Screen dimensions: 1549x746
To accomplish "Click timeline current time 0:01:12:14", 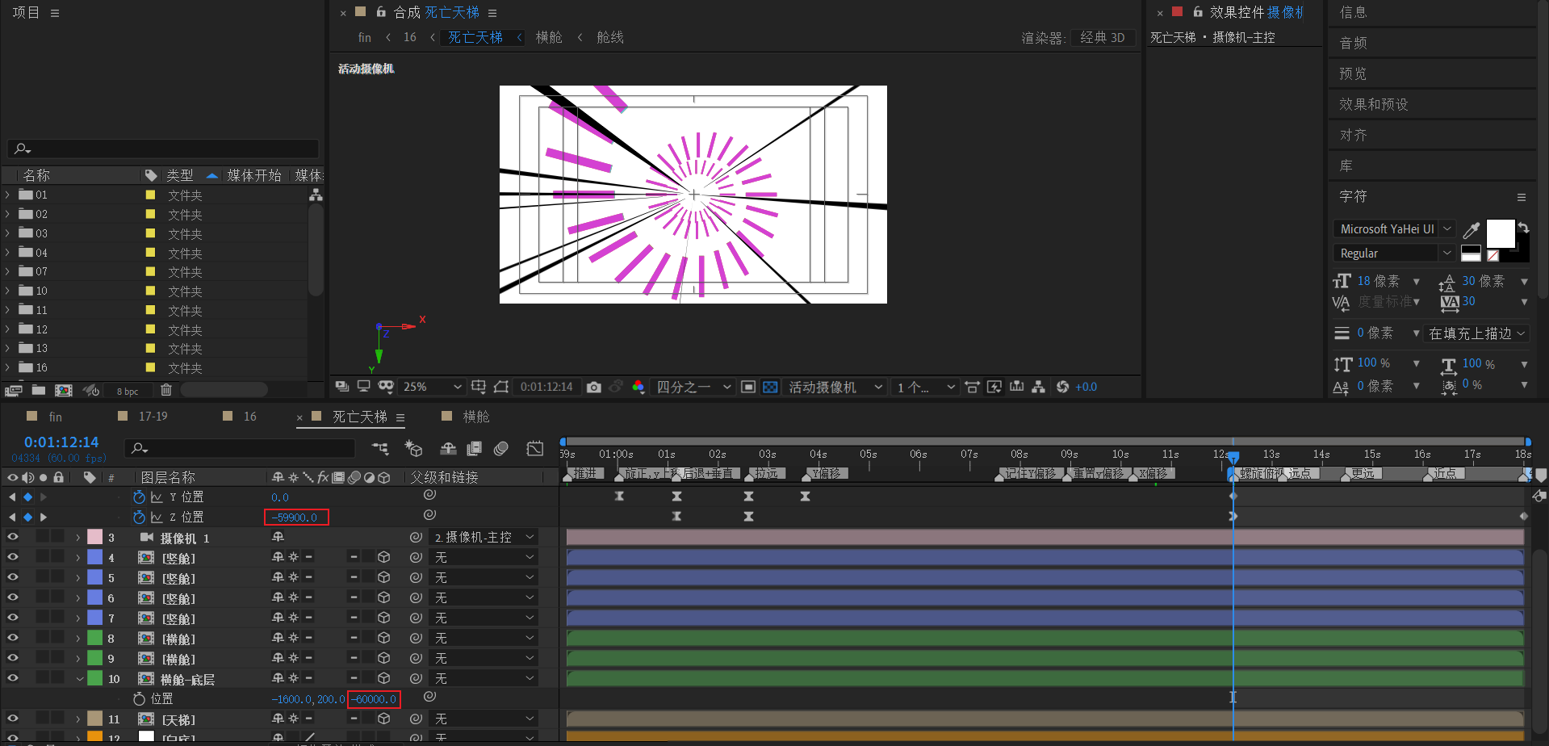I will (x=61, y=442).
